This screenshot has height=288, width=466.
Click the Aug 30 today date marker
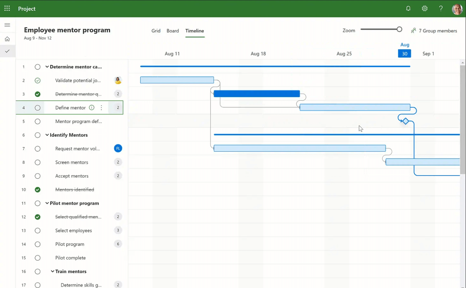[x=405, y=53]
